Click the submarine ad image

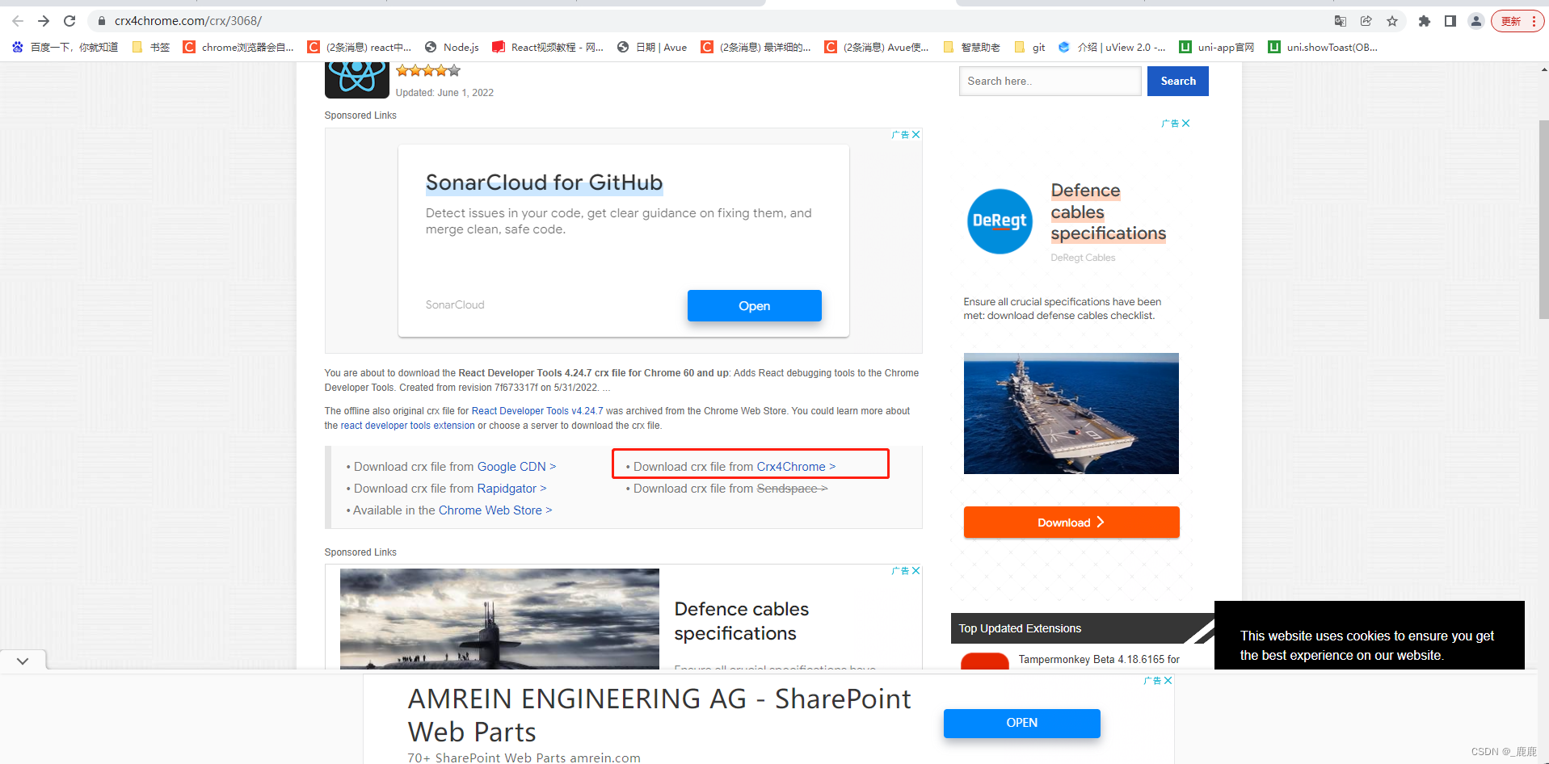pyautogui.click(x=499, y=619)
